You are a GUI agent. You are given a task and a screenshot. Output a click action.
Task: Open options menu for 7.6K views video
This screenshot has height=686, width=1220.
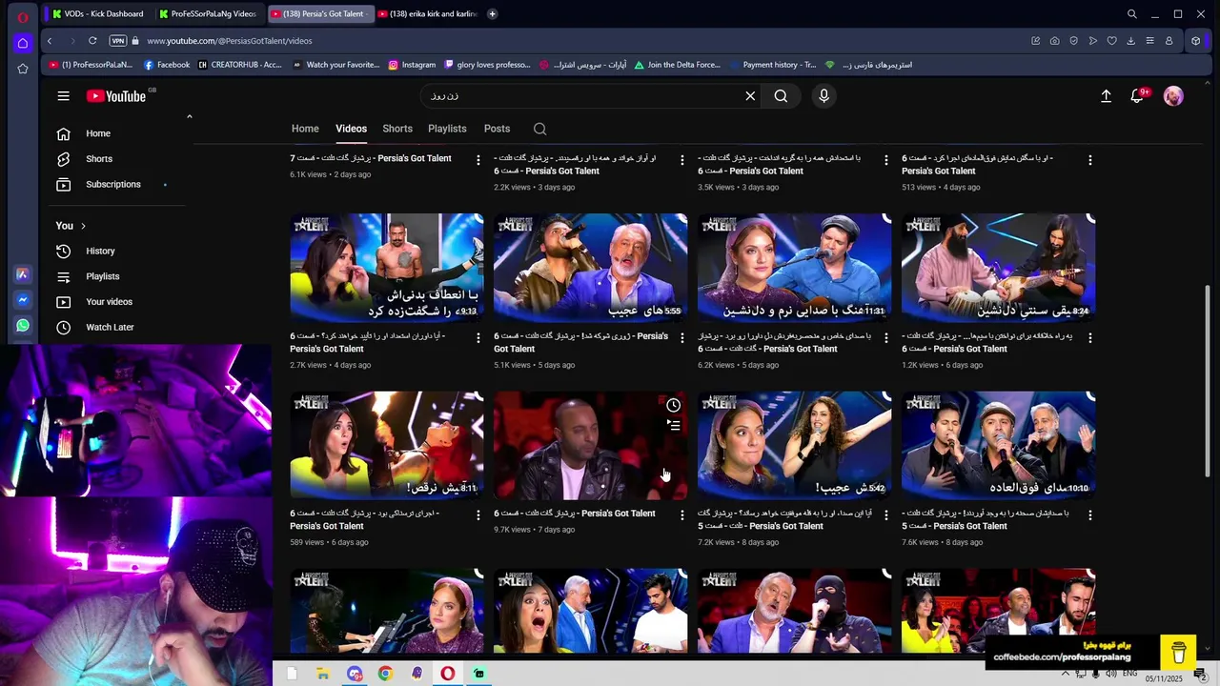(1090, 514)
